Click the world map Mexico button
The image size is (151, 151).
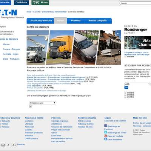click(40, 2)
